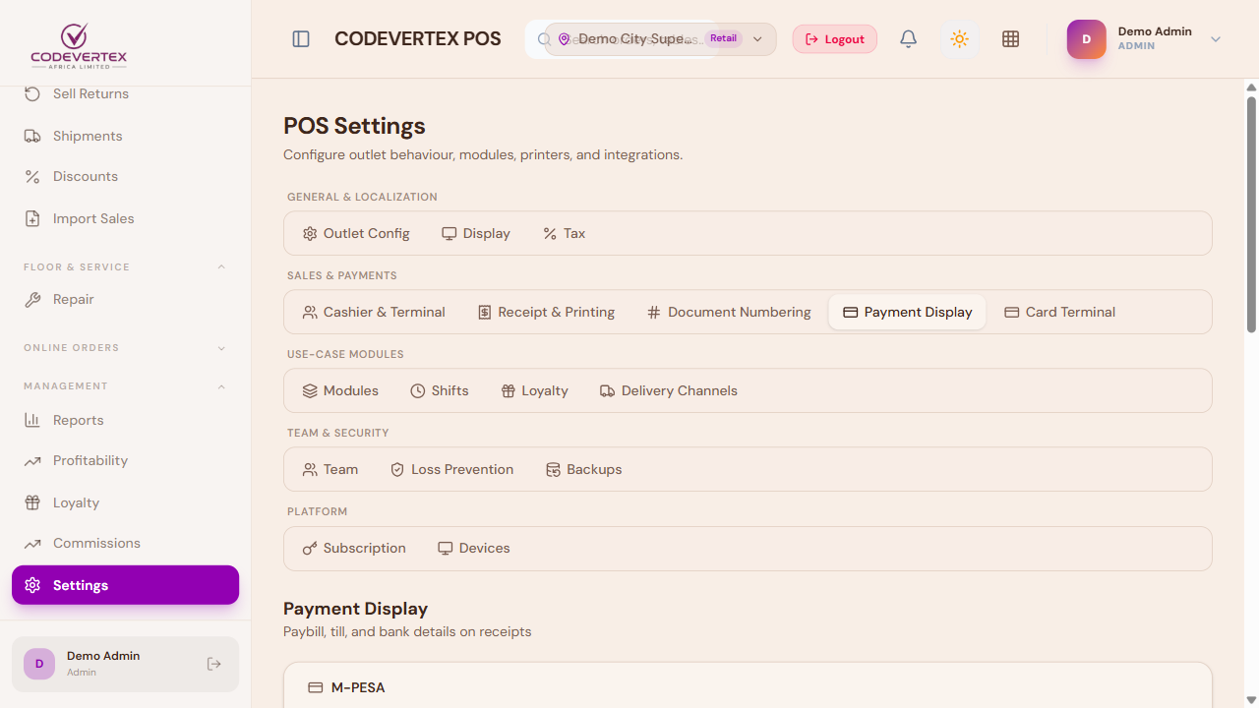Open the Demo Admin user menu chevron
This screenshot has width=1259, height=708.
coord(1216,39)
